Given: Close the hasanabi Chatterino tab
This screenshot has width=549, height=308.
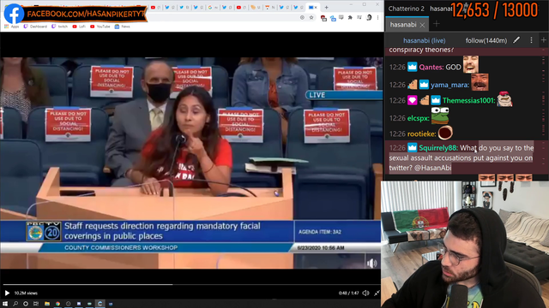Looking at the screenshot, I should (422, 25).
